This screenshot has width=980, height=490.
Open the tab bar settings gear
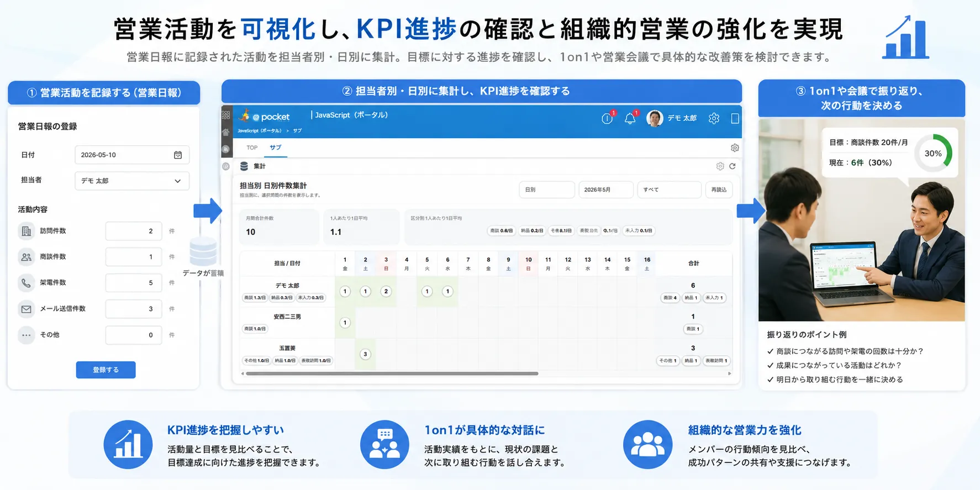(x=735, y=147)
